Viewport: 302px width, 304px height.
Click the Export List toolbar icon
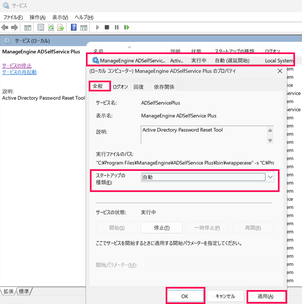point(61,27)
